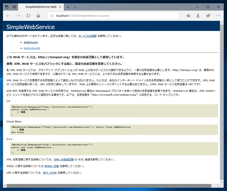
Task: Open the WSDL 仕様 link
Action: point(51,166)
